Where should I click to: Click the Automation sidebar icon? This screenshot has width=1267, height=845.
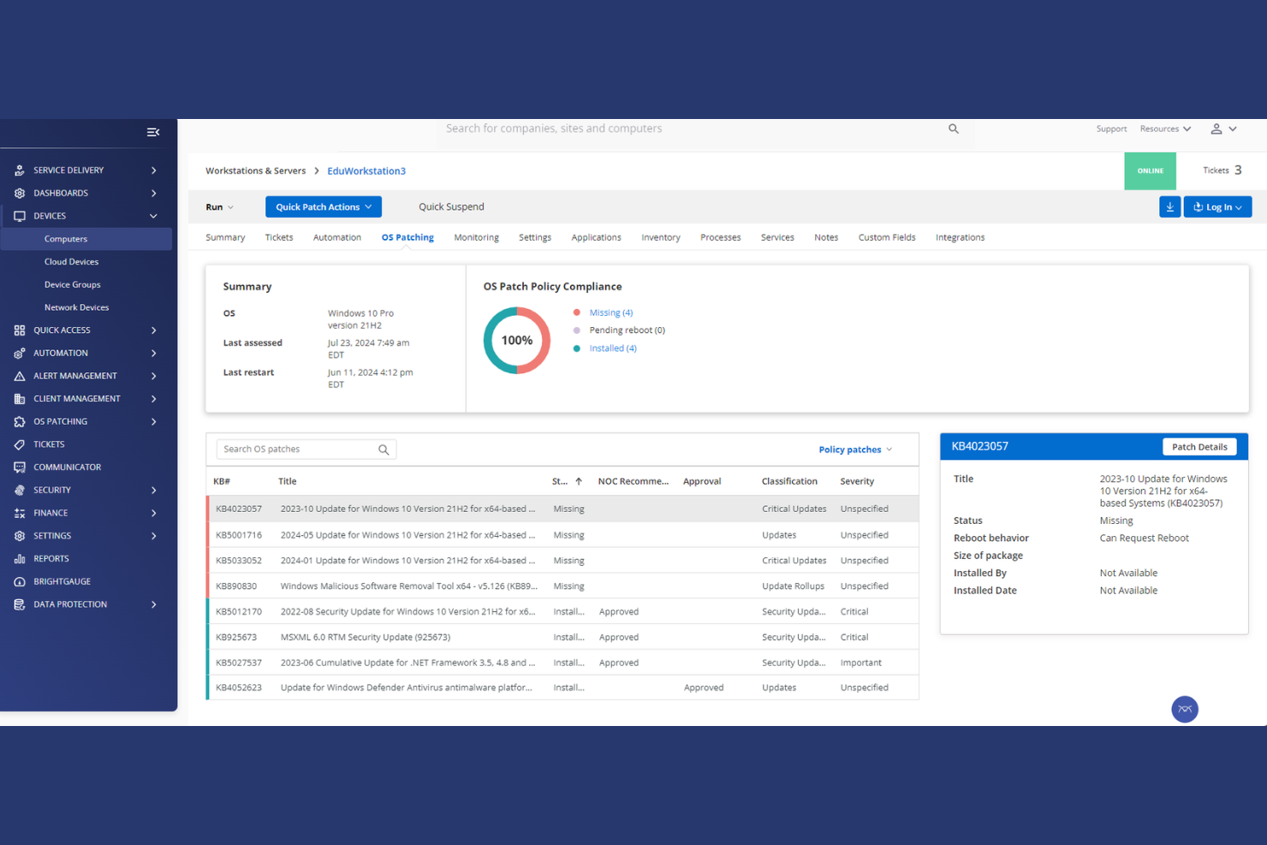(19, 353)
